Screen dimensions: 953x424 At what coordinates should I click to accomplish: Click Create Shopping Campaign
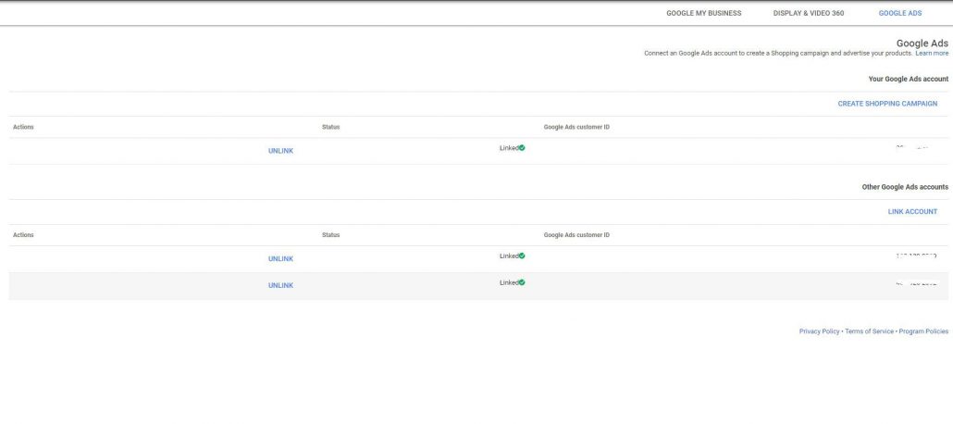pos(887,104)
